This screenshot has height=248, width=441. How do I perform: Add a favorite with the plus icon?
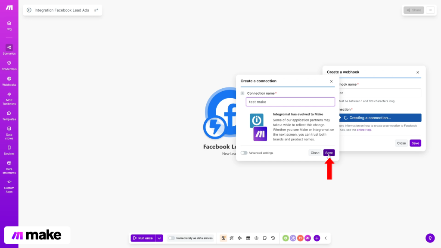tap(317, 238)
